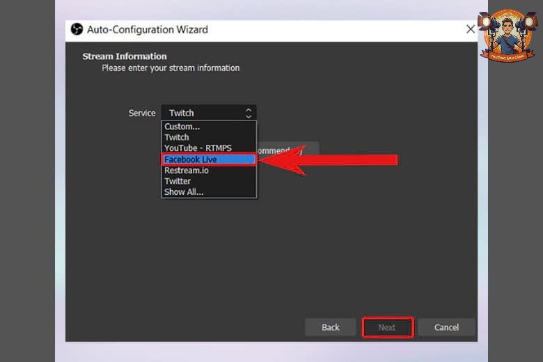Pick Twitch from the dropdown list
This screenshot has width=543, height=362.
tap(209, 137)
